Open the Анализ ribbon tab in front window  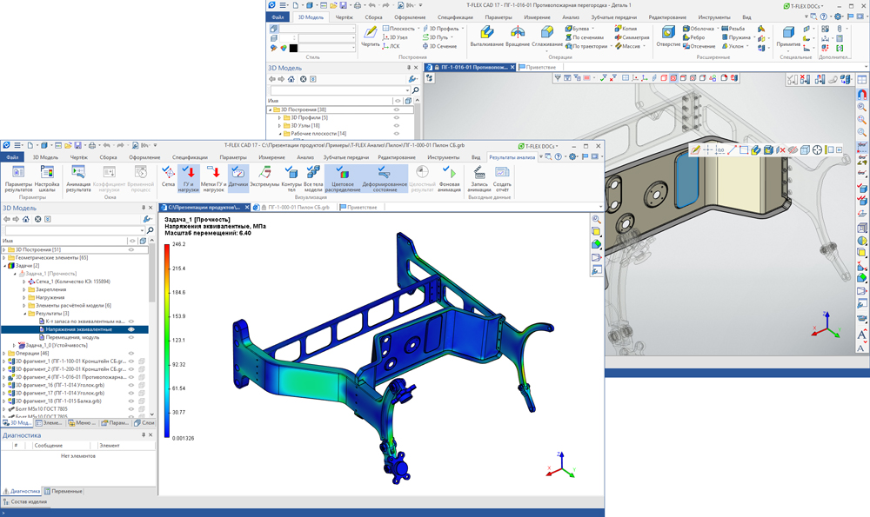coord(304,157)
